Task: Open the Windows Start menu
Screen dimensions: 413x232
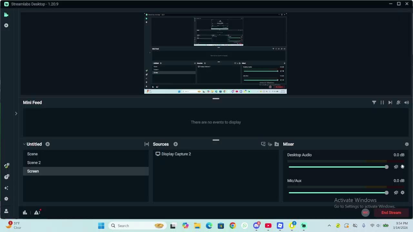Action: [x=101, y=226]
